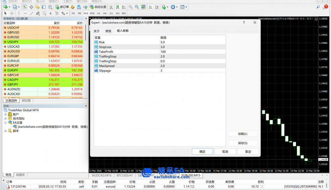Switch chart to the H1 timeframe
The image size is (331, 190).
tap(99, 13)
